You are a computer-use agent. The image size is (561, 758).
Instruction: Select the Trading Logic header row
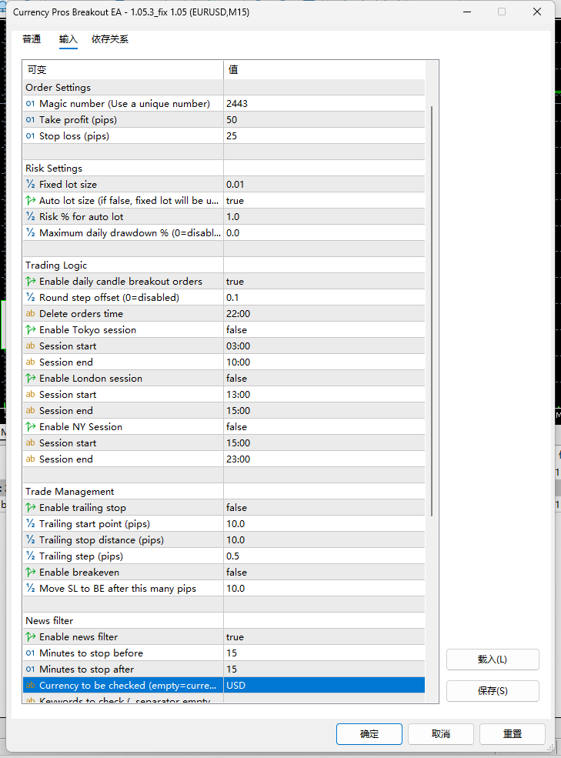(223, 265)
